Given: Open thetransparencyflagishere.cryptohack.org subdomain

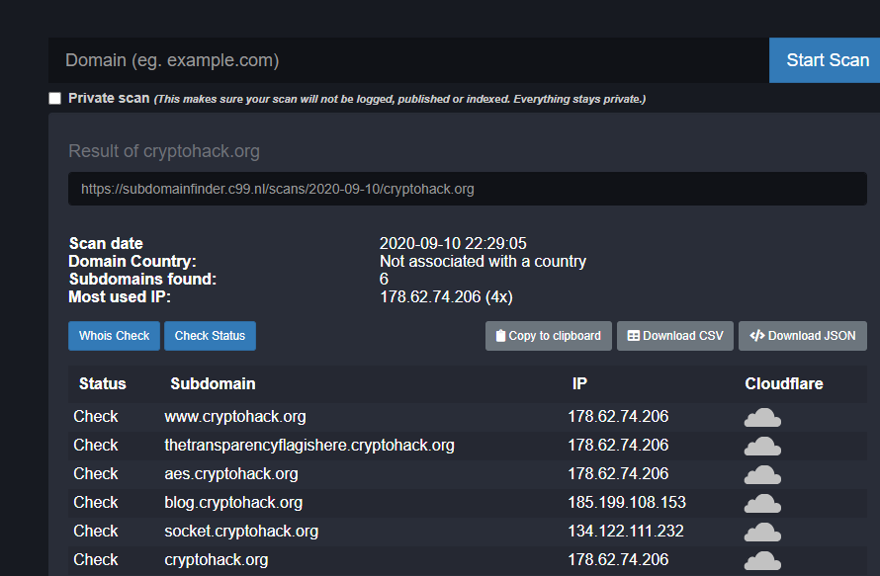Looking at the screenshot, I should [x=309, y=446].
